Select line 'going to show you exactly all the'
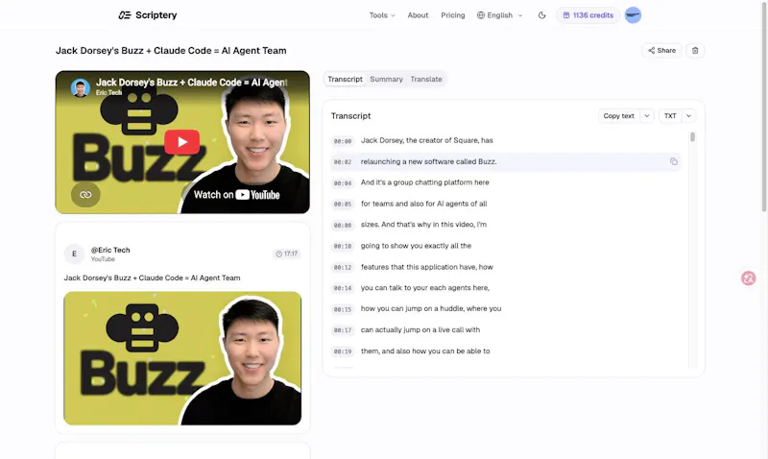Viewport: 768px width, 459px height. click(x=416, y=246)
